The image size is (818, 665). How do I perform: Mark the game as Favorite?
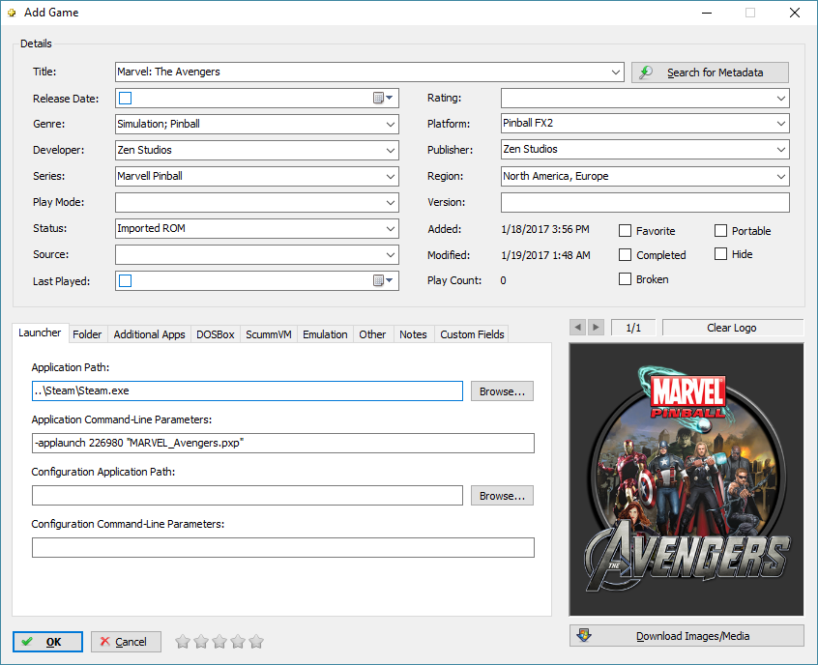point(625,231)
